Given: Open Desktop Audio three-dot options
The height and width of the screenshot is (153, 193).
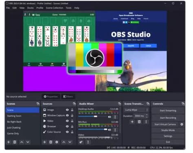Looking at the screenshot, I should coord(115,117).
